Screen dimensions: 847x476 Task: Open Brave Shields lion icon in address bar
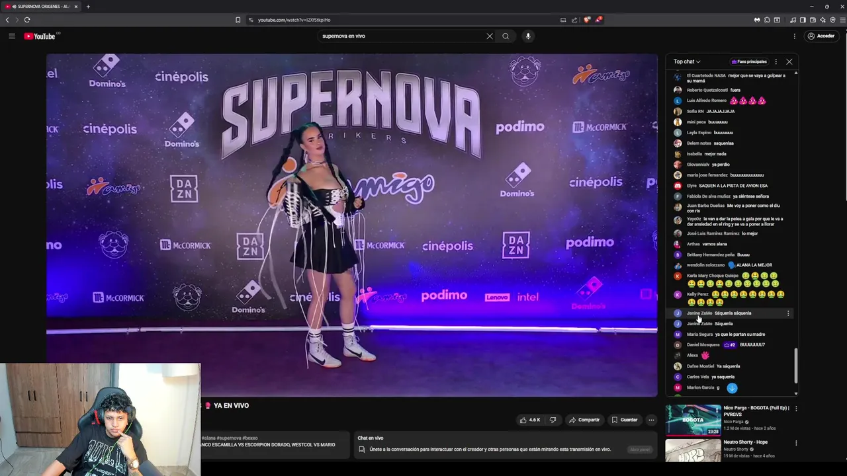586,20
